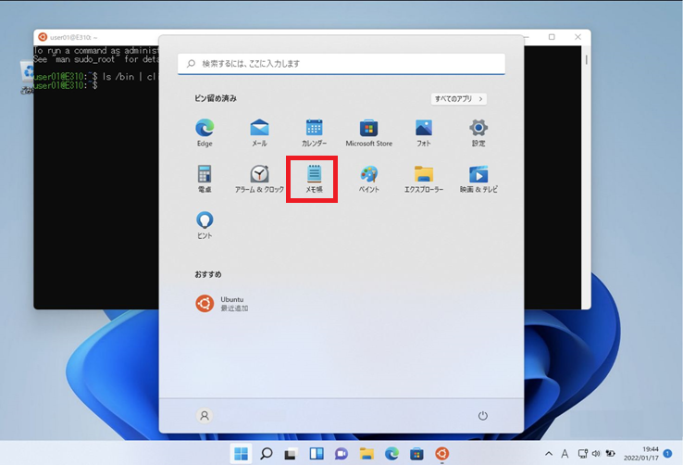Screen dimensions: 683x465
Task: Click the user account icon
Action: click(205, 416)
